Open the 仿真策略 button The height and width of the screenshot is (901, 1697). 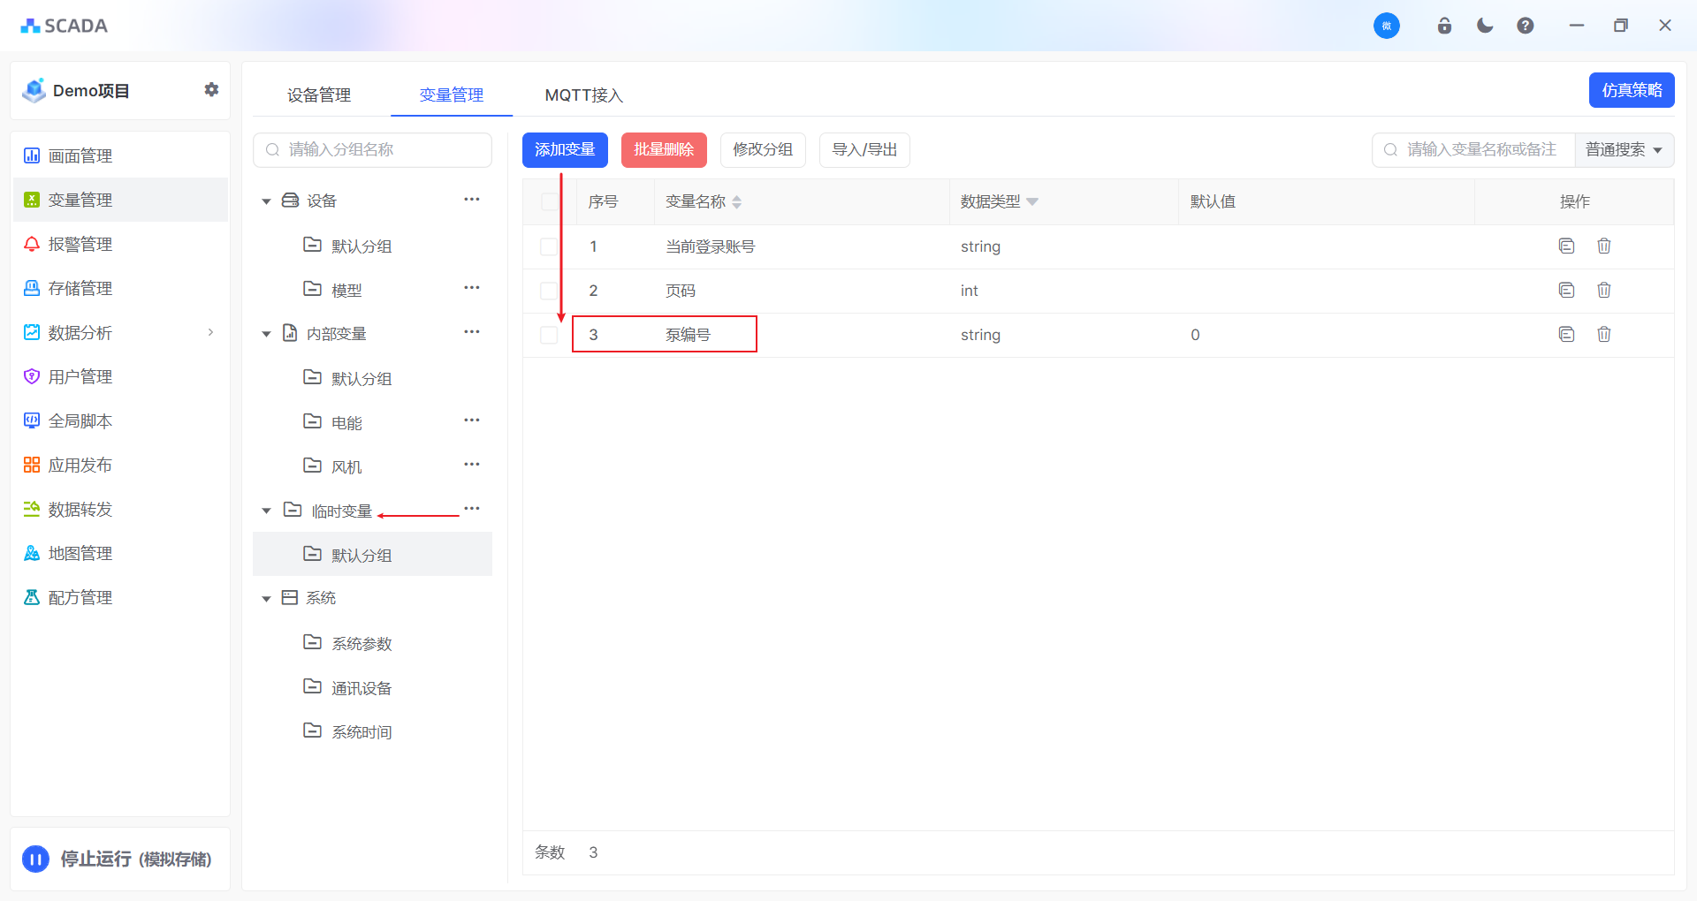(1631, 90)
